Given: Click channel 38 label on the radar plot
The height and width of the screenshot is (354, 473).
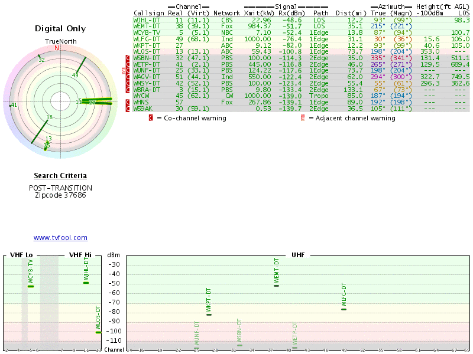Looking at the screenshot, I should [x=50, y=117].
